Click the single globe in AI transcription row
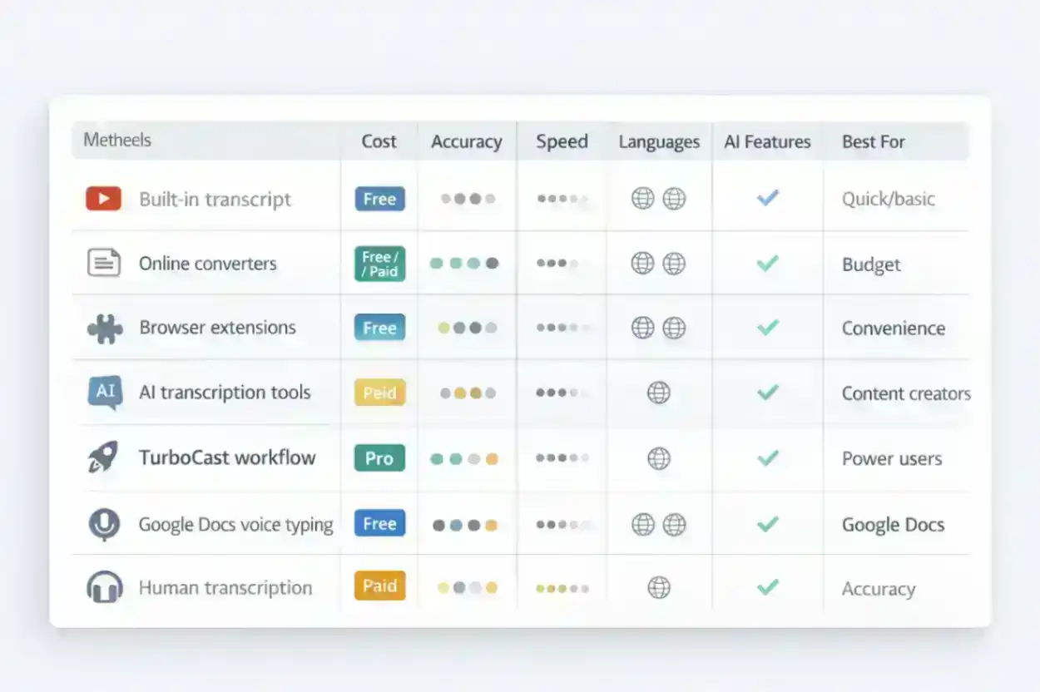The height and width of the screenshot is (692, 1040). (x=658, y=393)
